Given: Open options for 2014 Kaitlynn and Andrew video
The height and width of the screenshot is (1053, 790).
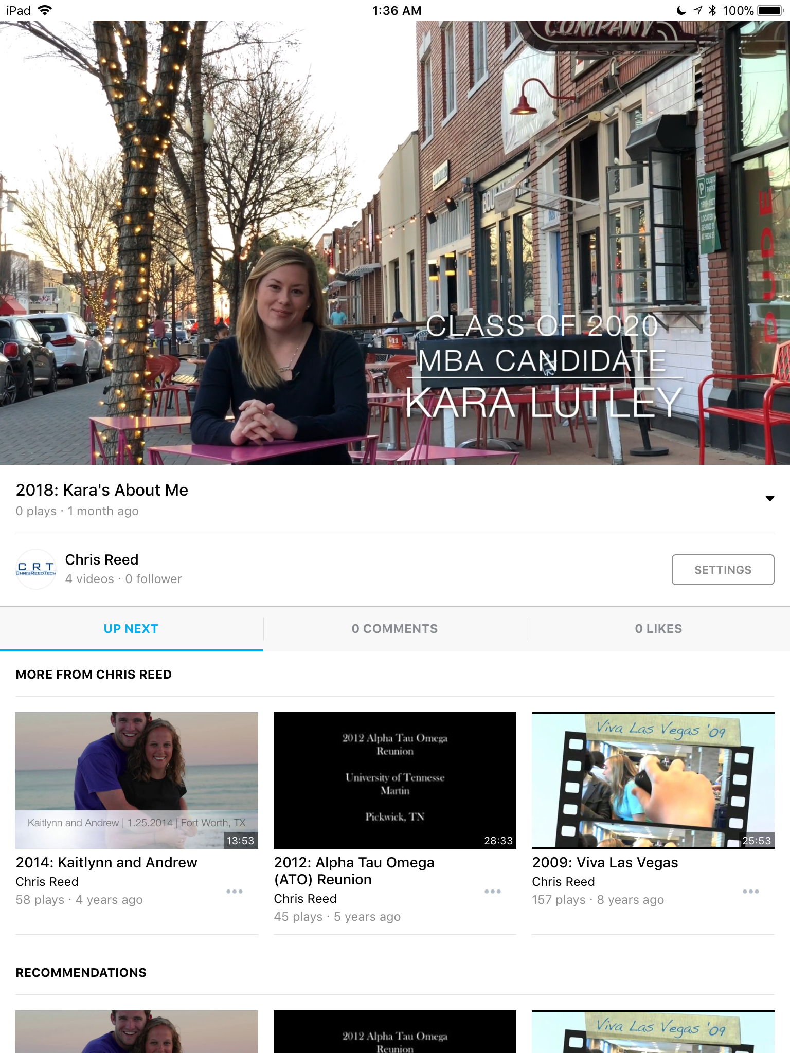Looking at the screenshot, I should (235, 891).
